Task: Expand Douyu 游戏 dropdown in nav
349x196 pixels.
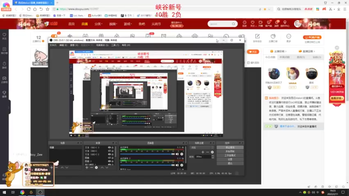Action: (x=128, y=24)
